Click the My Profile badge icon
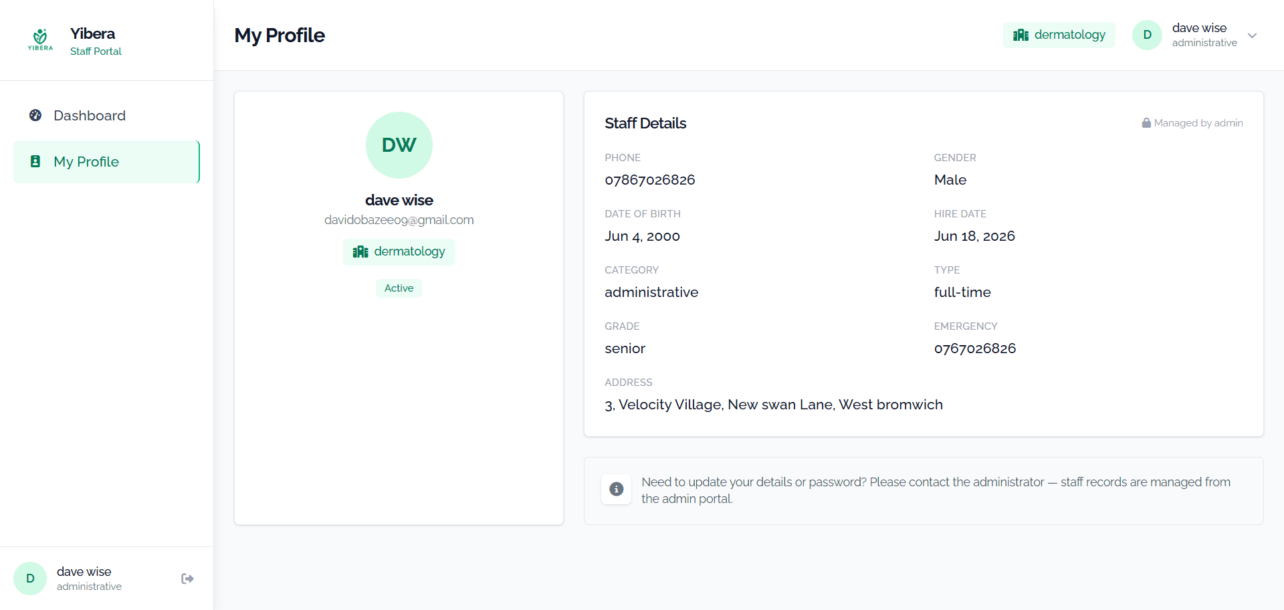 (x=35, y=161)
